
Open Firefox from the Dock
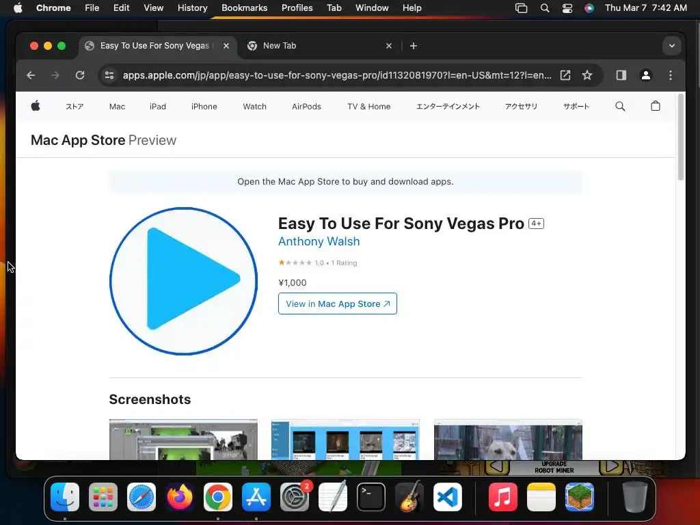(x=180, y=497)
